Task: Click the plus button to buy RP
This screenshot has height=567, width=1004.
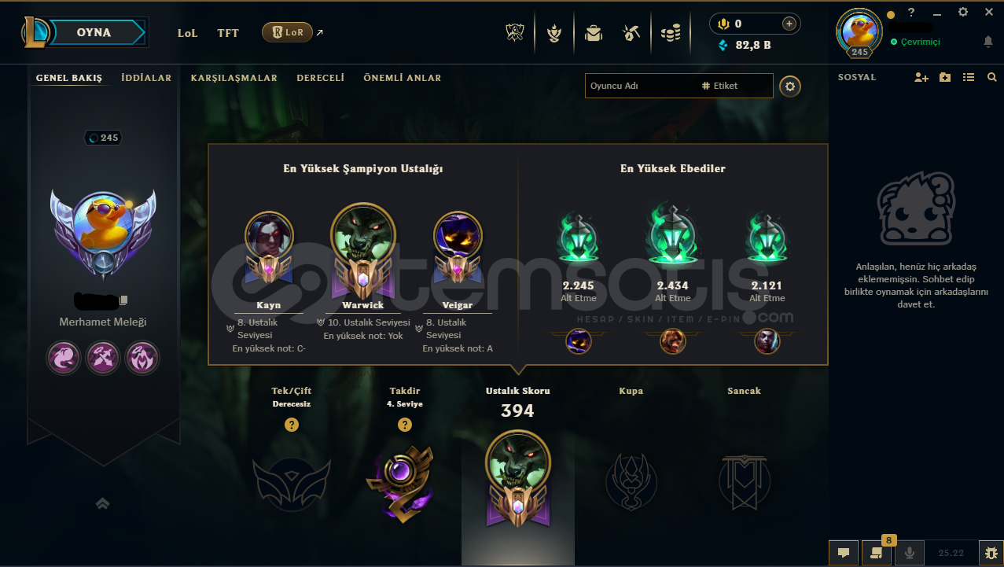Action: point(789,24)
